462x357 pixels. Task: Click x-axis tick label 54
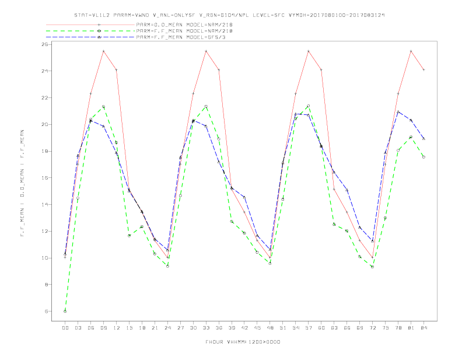point(296,328)
